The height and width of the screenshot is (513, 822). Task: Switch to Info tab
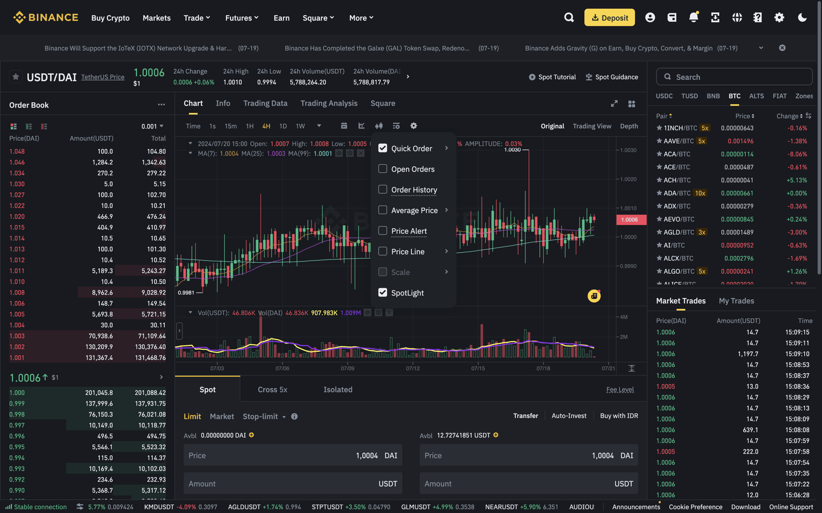223,103
